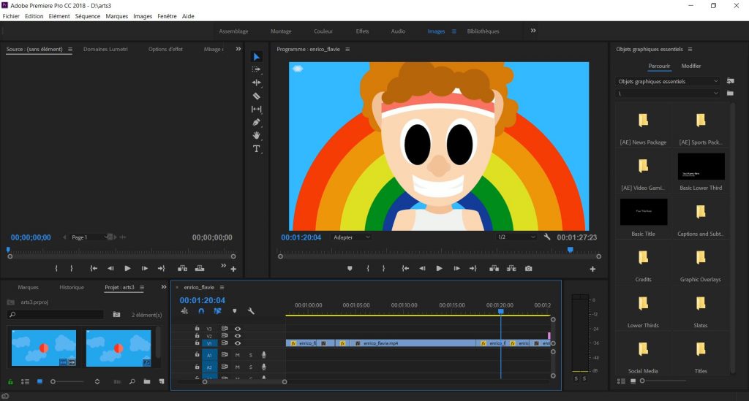Choose the Ripple Edit tool
Viewport: 749px width, 401px height.
coord(257,83)
